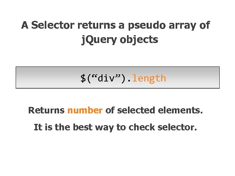
Task: Click the final word "selector." in last line
Action: pos(177,127)
